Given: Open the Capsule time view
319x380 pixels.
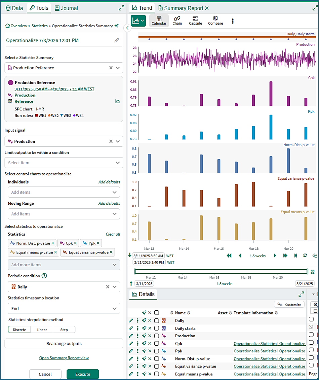Looking at the screenshot, I should [x=195, y=21].
